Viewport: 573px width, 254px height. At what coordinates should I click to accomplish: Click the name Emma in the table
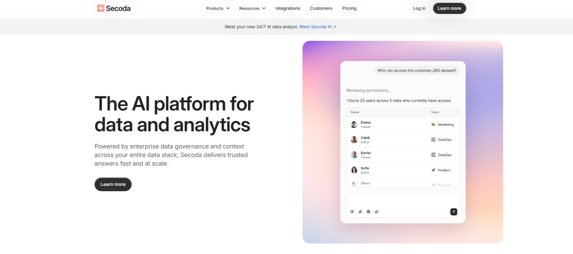tap(365, 122)
